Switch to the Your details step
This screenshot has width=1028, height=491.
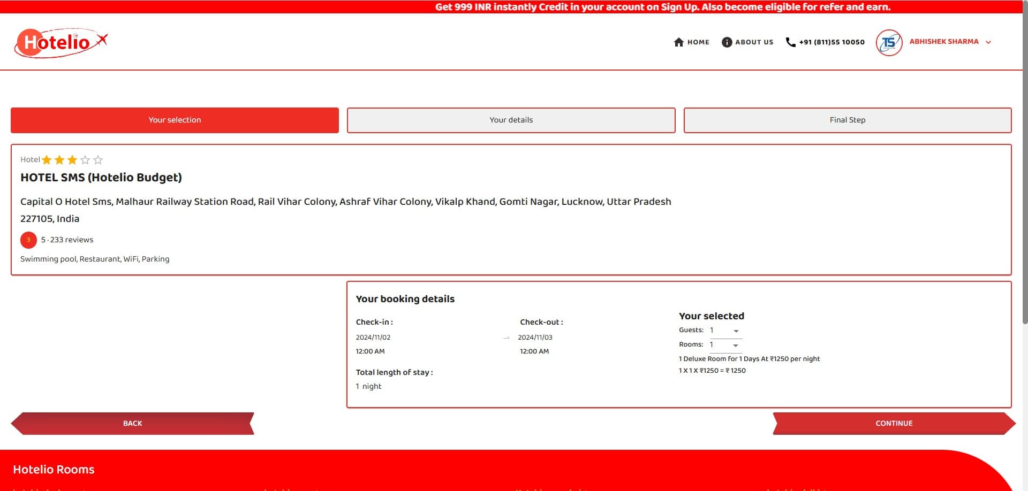point(511,120)
